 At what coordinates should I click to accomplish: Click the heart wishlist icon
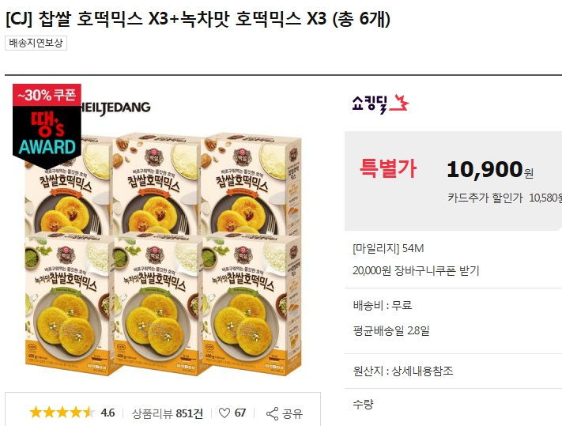click(x=224, y=413)
